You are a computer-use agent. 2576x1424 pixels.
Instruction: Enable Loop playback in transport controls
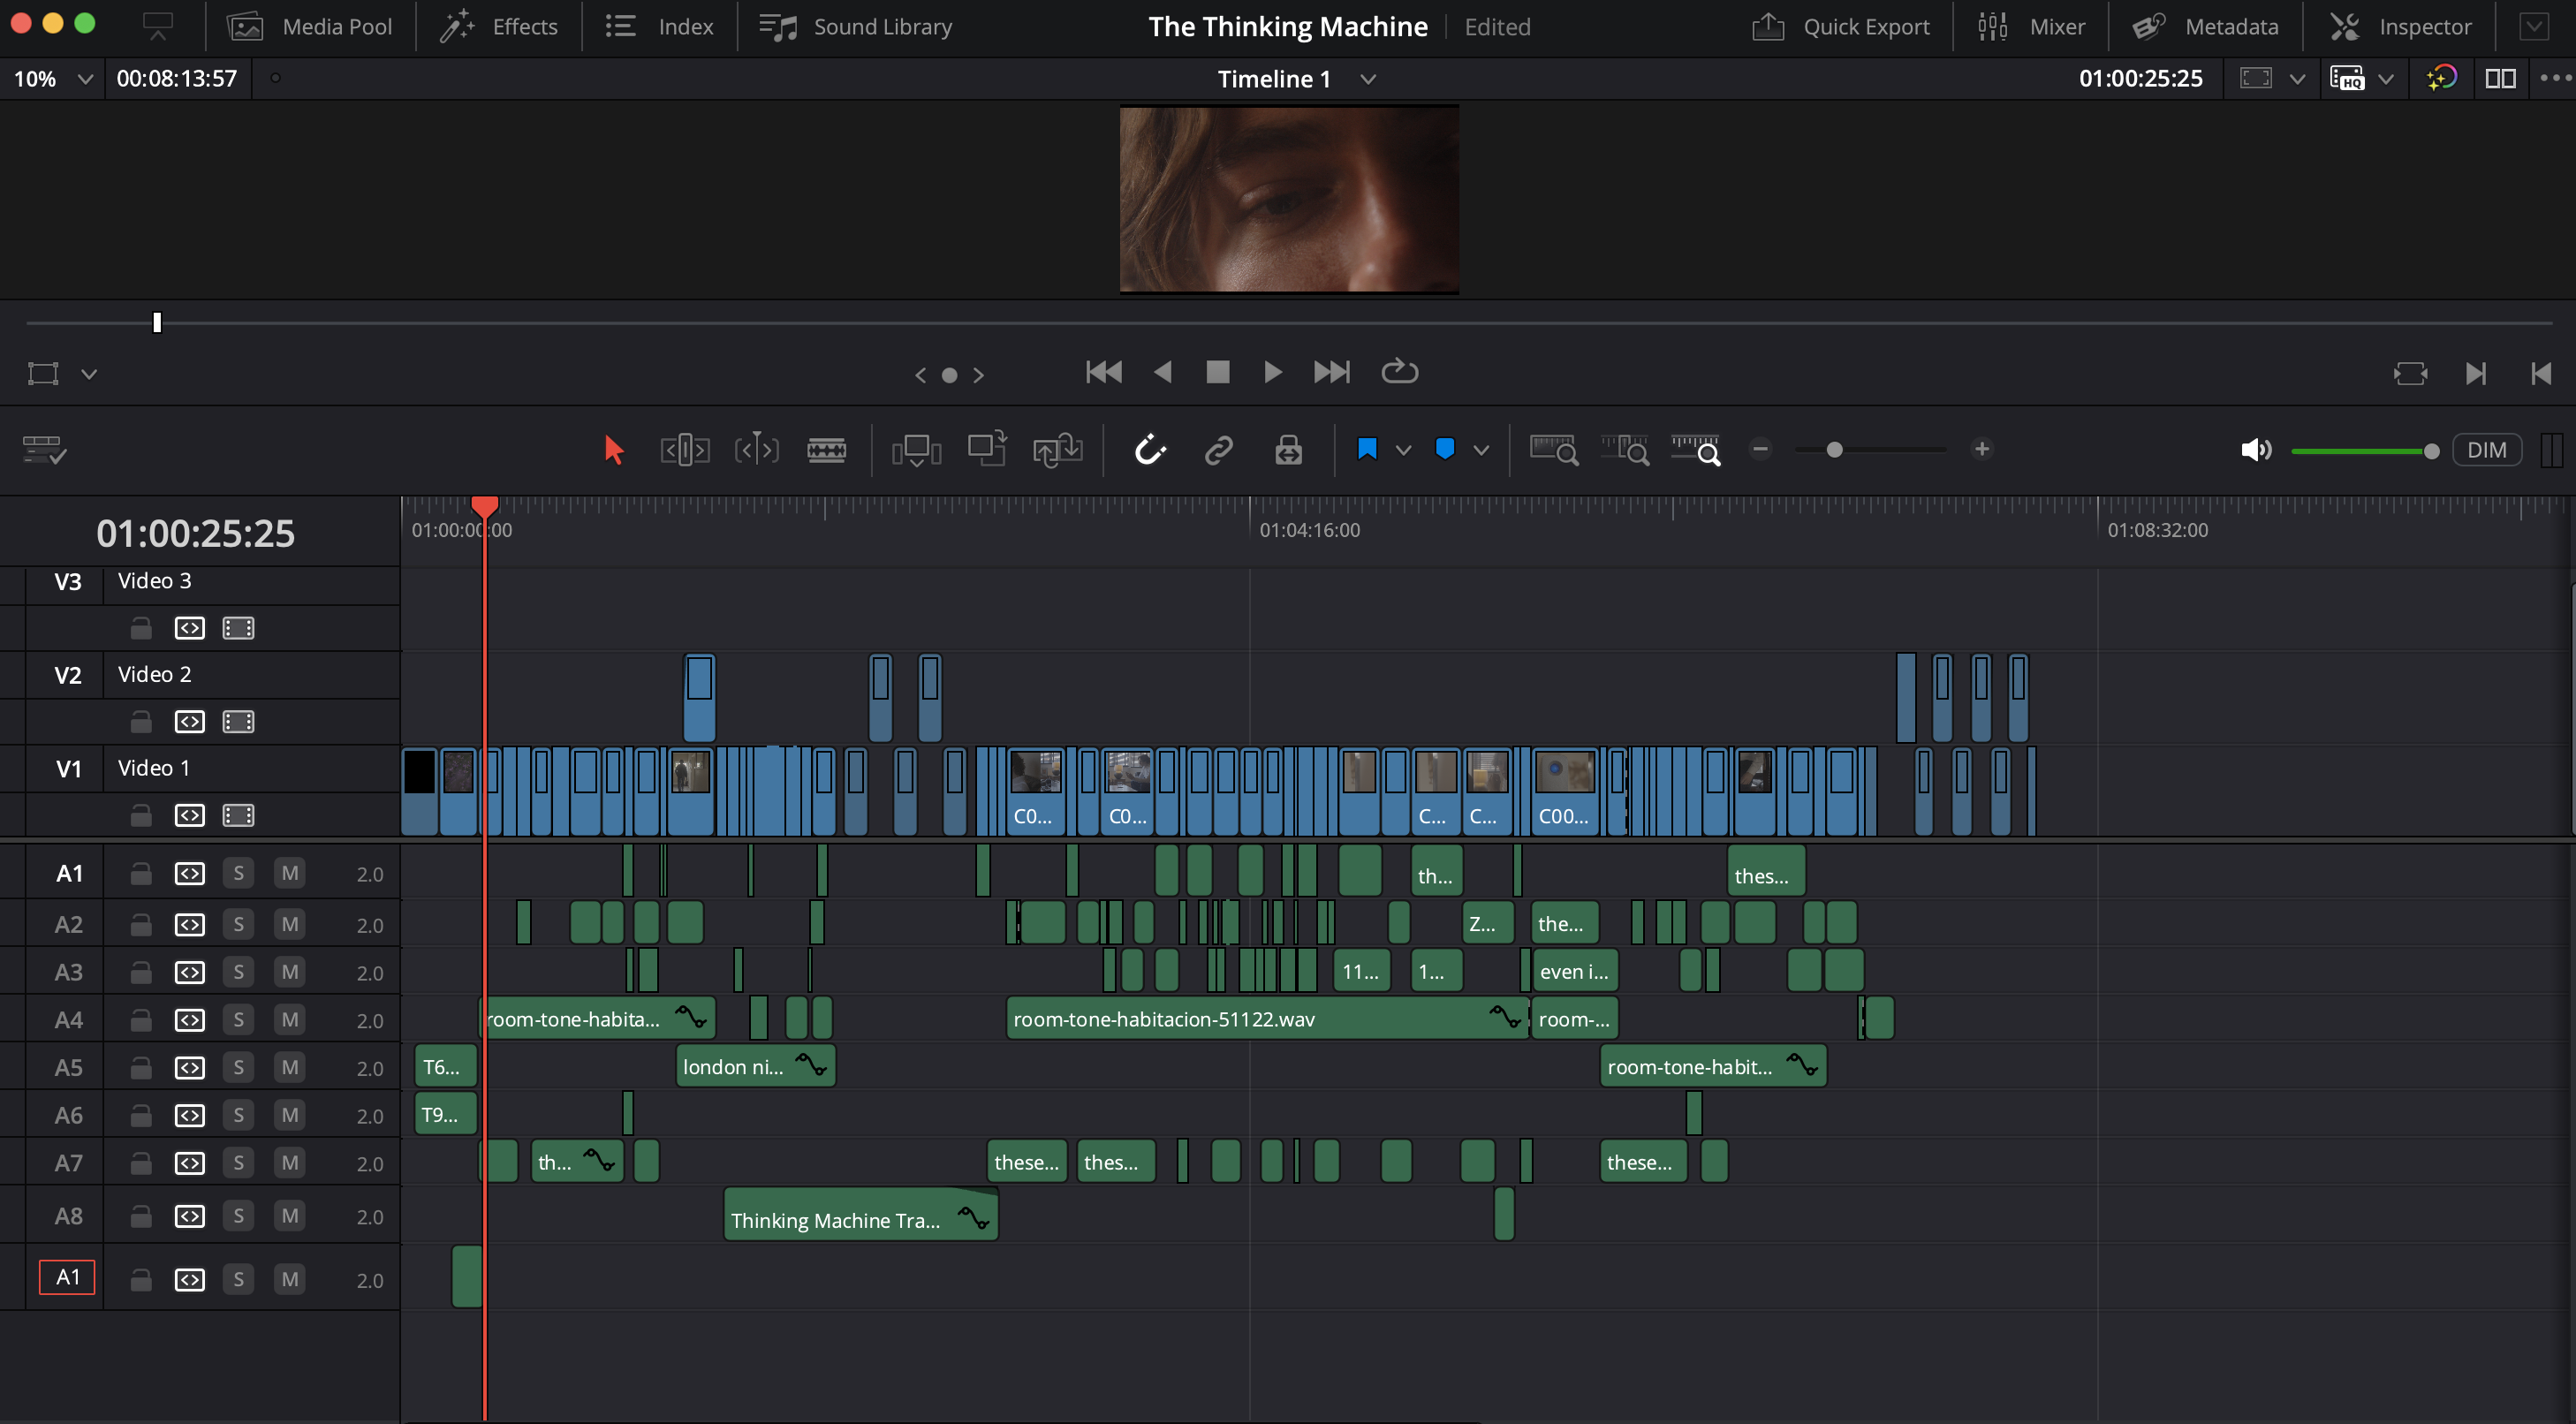(x=1399, y=372)
